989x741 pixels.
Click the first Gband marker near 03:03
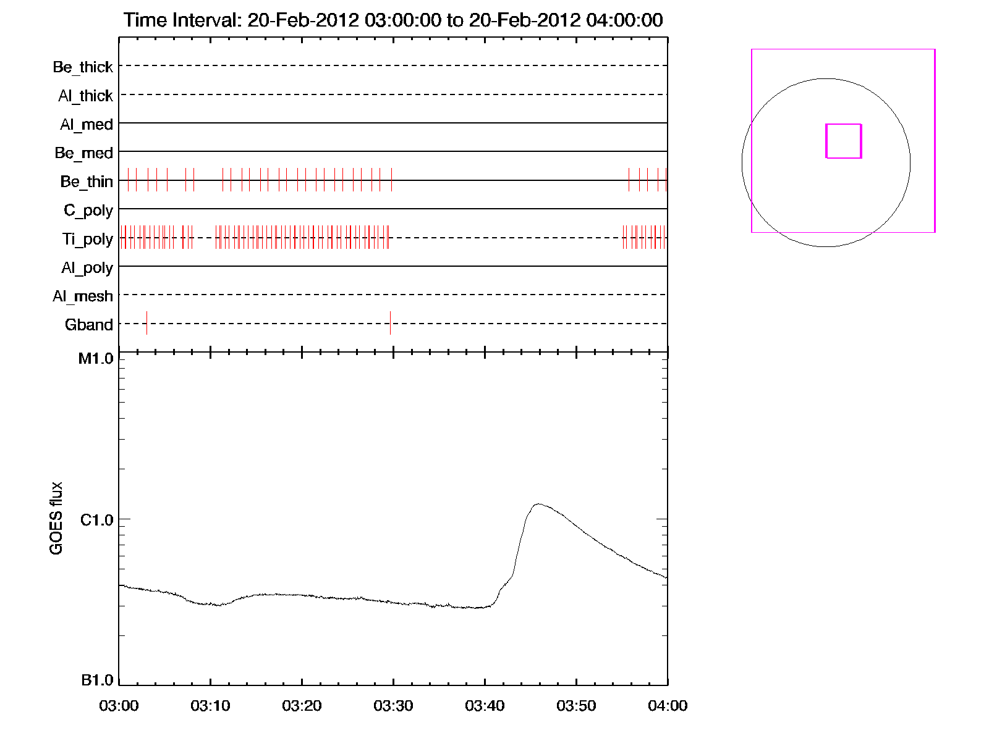point(146,323)
